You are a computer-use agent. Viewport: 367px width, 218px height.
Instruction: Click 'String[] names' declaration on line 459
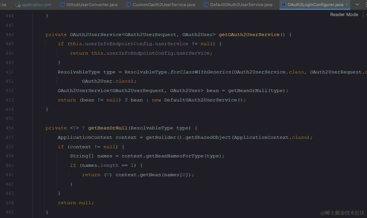click(x=91, y=156)
